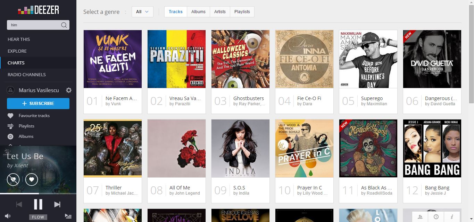This screenshot has width=474, height=222.
Task: Click the Ghostbusters track title
Action: coord(249,98)
